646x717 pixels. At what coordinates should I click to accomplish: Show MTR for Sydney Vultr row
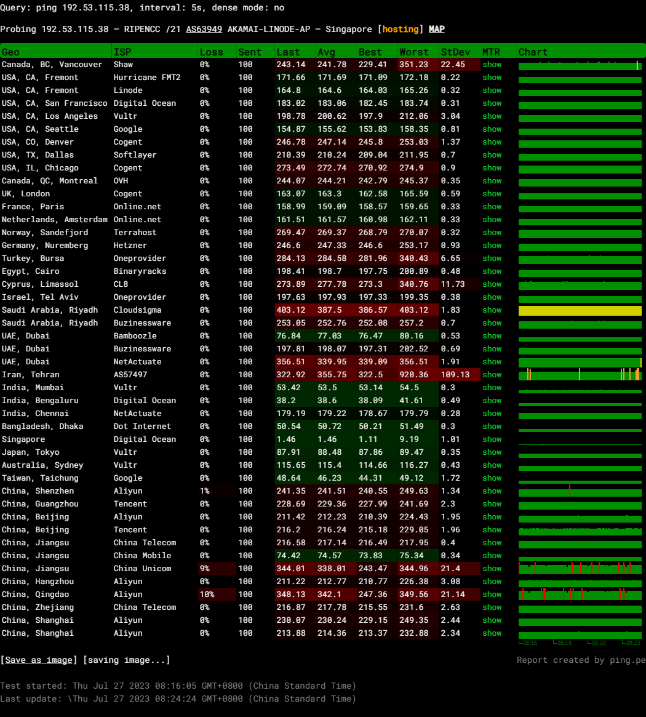(x=492, y=465)
